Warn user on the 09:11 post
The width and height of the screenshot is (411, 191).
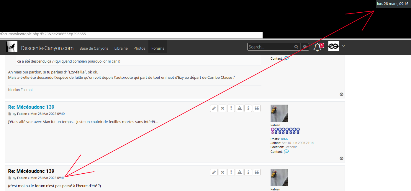[x=240, y=172]
